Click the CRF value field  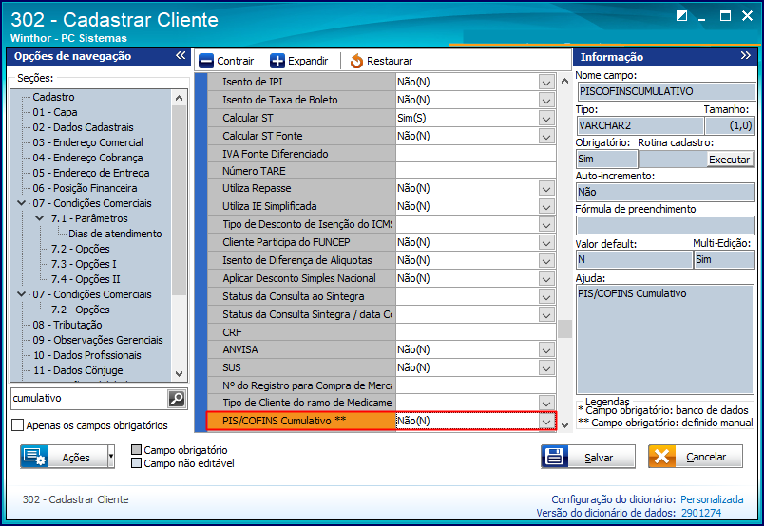(x=475, y=332)
